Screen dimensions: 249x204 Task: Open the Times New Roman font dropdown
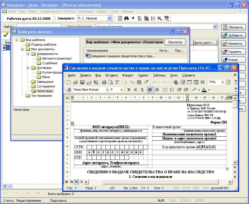pos(107,90)
